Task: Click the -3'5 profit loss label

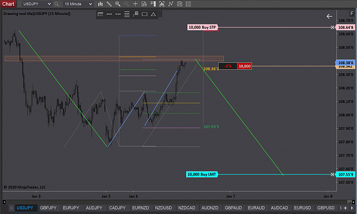Action: coord(228,66)
